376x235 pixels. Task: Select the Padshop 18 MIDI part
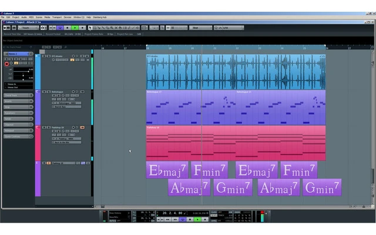click(236, 143)
